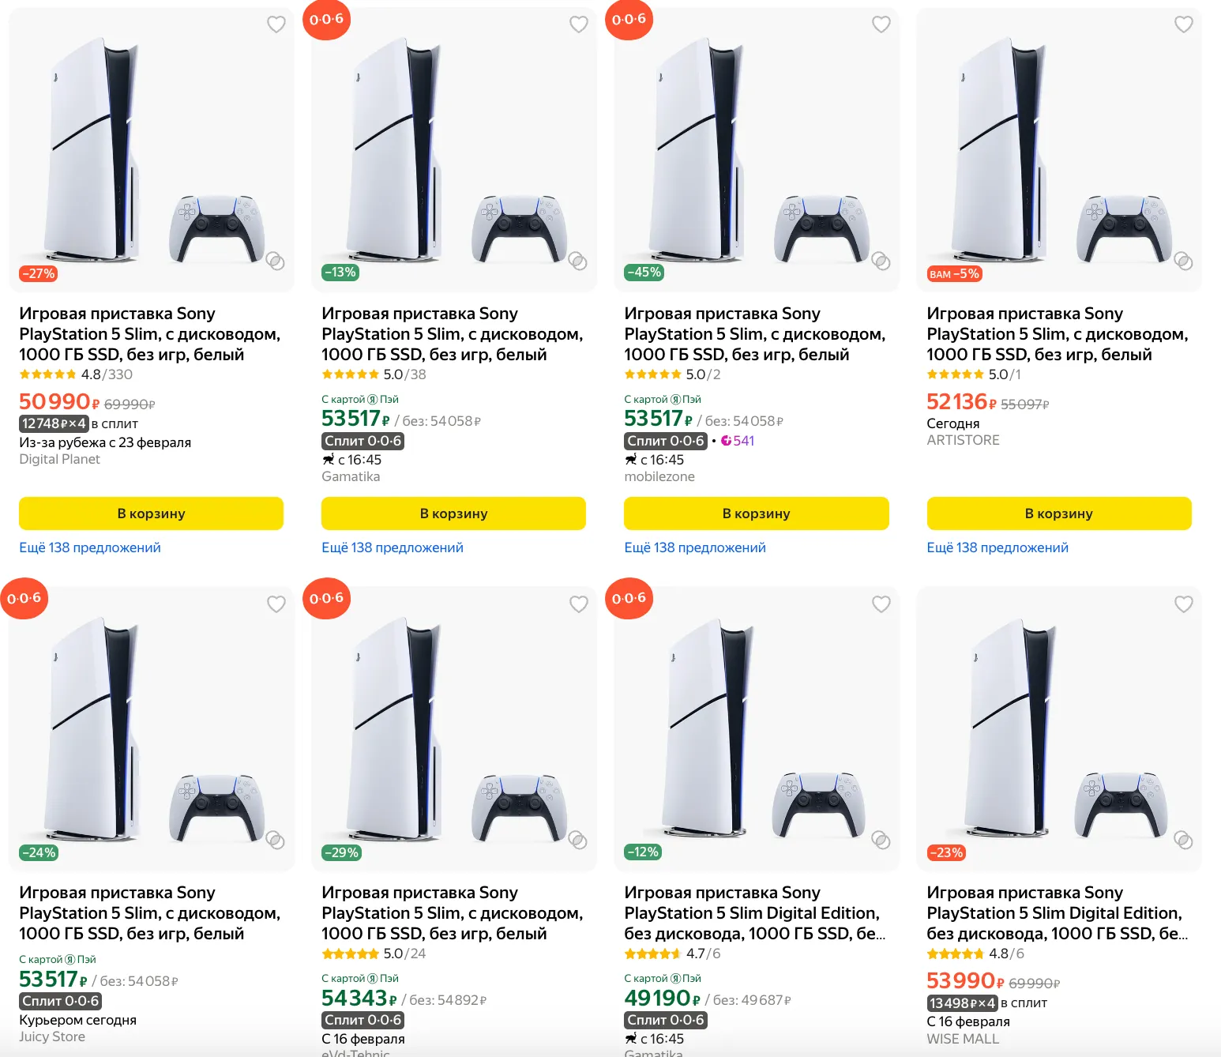Favorite the Digital Planet PlayStation listing with heart
The width and height of the screenshot is (1221, 1057).
click(276, 24)
